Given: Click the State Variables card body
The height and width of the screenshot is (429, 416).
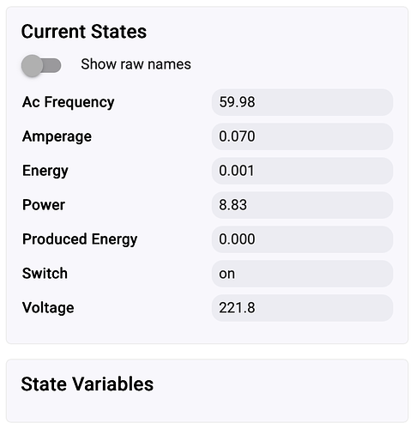Looking at the screenshot, I should click(208, 390).
